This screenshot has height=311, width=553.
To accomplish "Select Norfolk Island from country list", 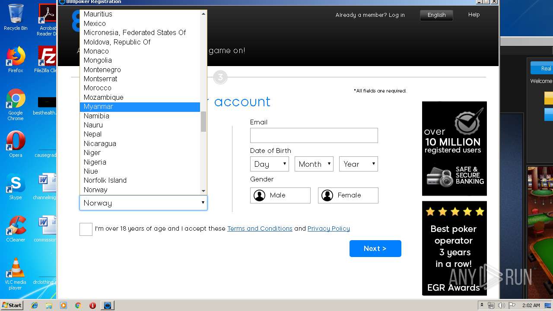I will tap(140, 181).
